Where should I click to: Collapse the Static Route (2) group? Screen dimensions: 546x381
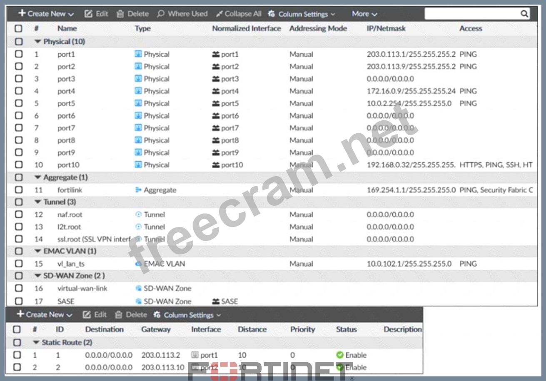point(37,342)
